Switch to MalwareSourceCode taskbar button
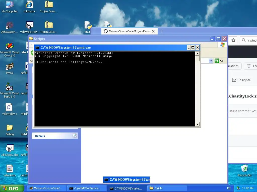Screen dimensions: 257x192 46,188
